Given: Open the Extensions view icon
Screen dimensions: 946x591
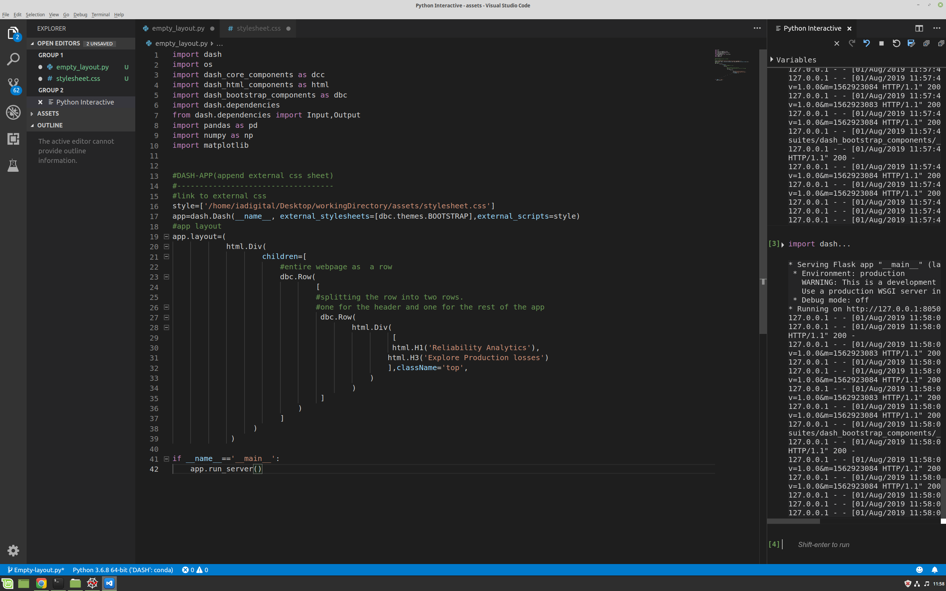Looking at the screenshot, I should [x=13, y=139].
